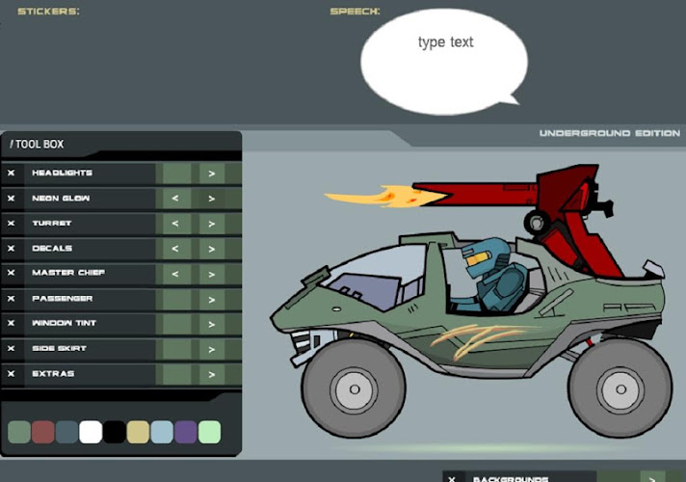Image resolution: width=686 pixels, height=482 pixels.
Task: Switch to previous turret
Action: (175, 224)
